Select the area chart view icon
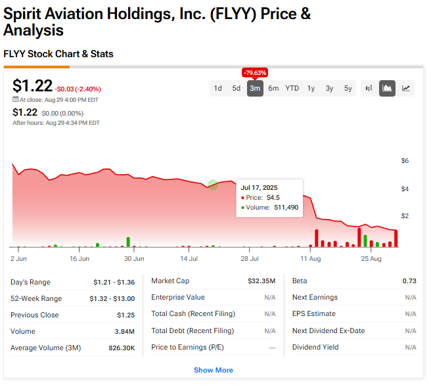 388,88
